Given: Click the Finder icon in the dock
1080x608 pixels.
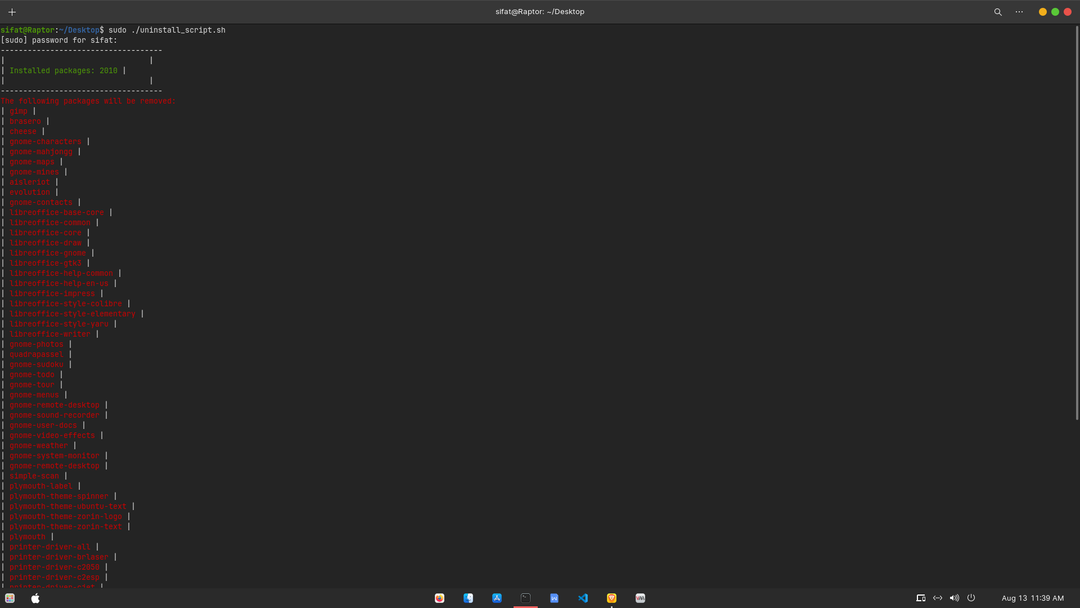Looking at the screenshot, I should pyautogui.click(x=468, y=598).
